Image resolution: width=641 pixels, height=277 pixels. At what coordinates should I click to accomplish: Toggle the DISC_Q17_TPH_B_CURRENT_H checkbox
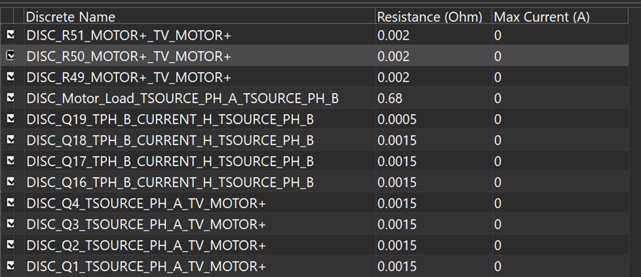11,161
